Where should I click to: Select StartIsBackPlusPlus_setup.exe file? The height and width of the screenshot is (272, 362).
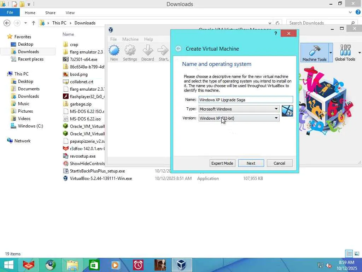click(x=97, y=171)
